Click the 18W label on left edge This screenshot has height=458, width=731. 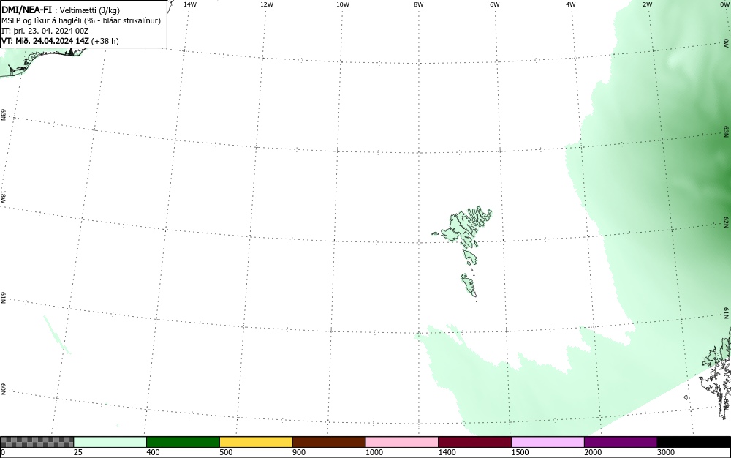(x=3, y=196)
